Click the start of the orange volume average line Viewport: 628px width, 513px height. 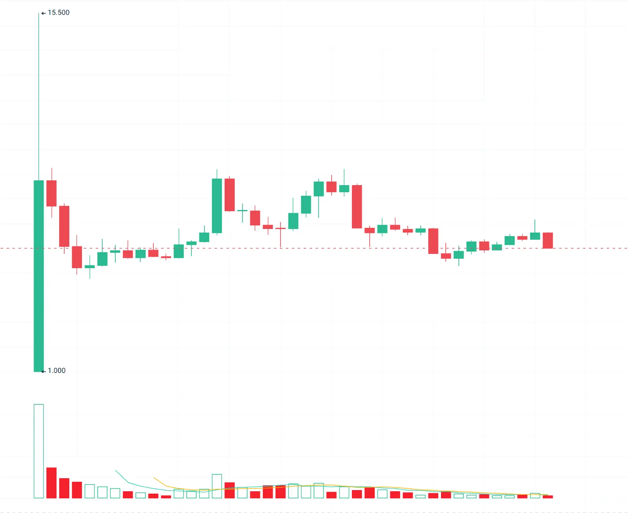pyautogui.click(x=154, y=477)
